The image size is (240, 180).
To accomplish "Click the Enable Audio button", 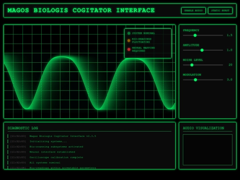I will point(193,11).
